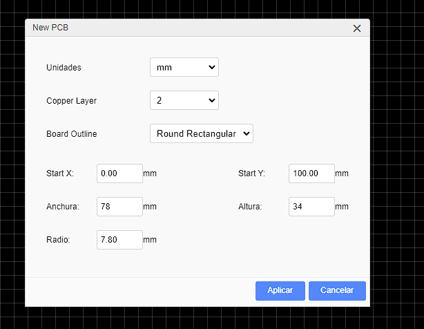This screenshot has width=424, height=329.
Task: Expand the Copper Layer dropdown
Action: [x=184, y=101]
